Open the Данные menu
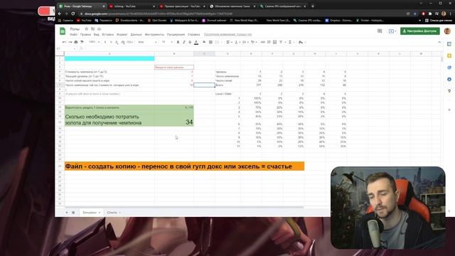 point(136,35)
